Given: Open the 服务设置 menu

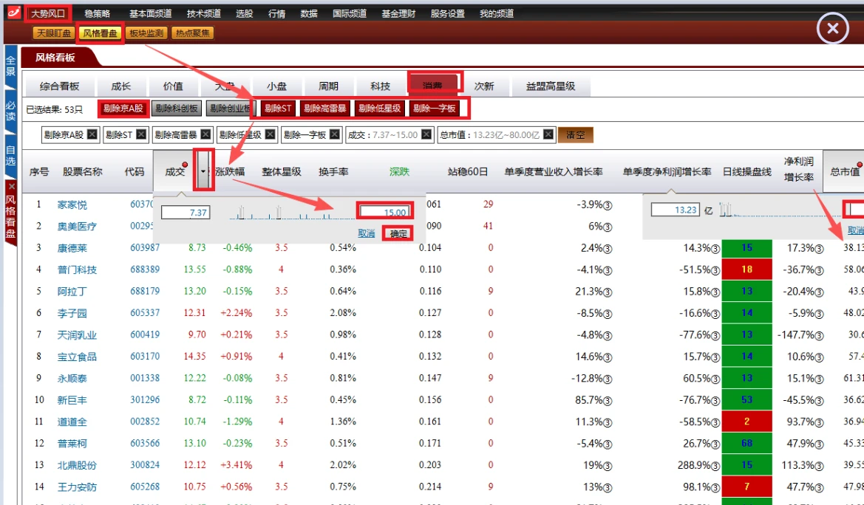Looking at the screenshot, I should click(x=447, y=13).
